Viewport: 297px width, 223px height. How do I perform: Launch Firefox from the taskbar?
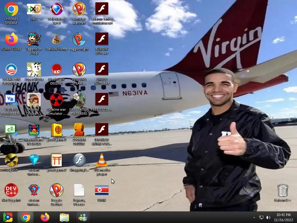coord(45,217)
